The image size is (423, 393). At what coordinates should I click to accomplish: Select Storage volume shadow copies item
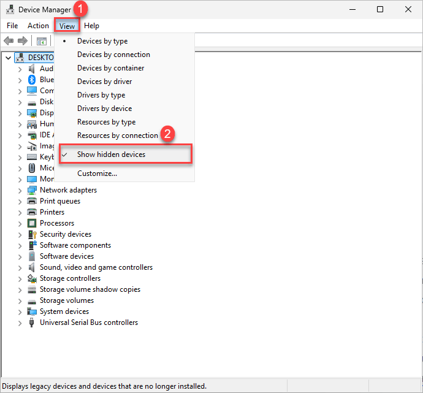pyautogui.click(x=90, y=289)
